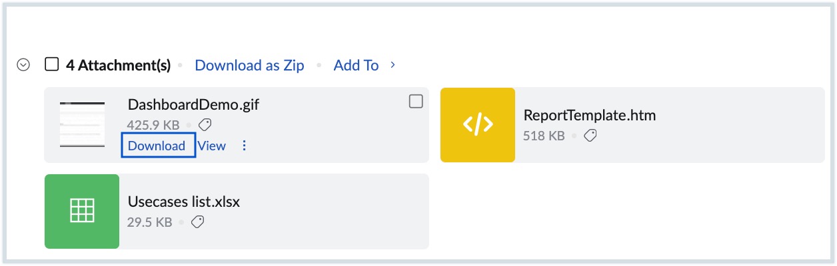This screenshot has width=837, height=266.
Task: Click the 518 KB size text
Action: [544, 136]
